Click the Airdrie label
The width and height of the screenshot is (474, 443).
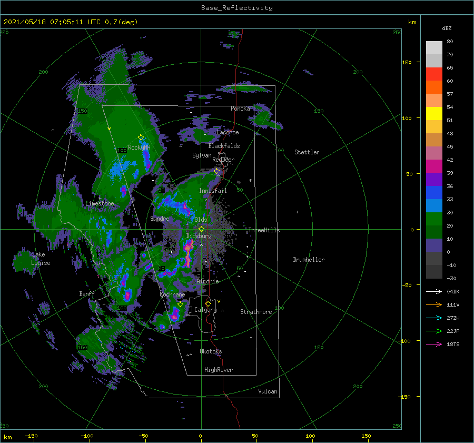[x=208, y=281]
